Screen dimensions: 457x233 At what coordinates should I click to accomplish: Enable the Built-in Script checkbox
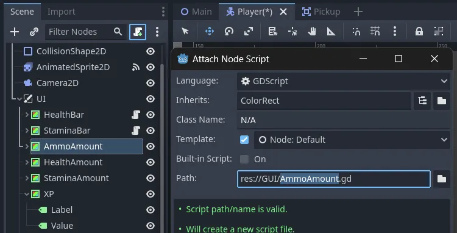coord(244,159)
